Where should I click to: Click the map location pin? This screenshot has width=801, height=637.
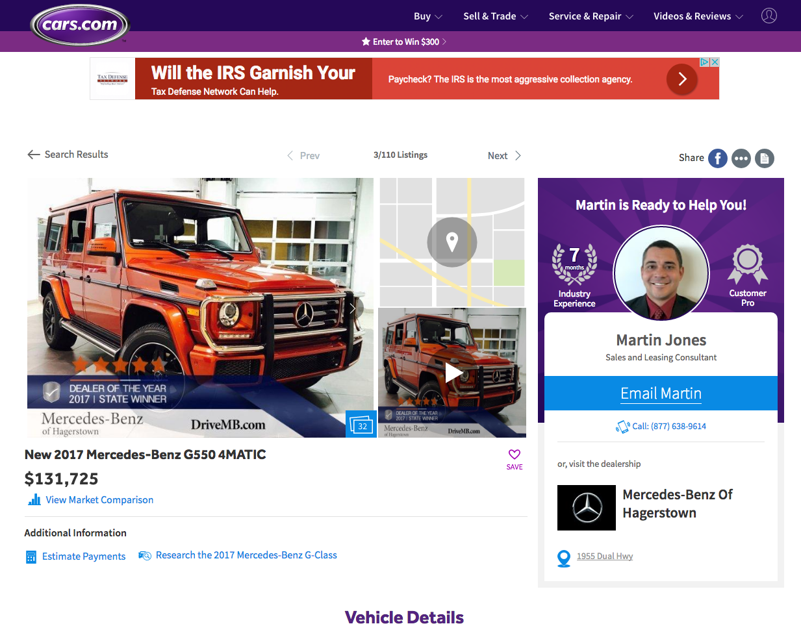(x=452, y=242)
